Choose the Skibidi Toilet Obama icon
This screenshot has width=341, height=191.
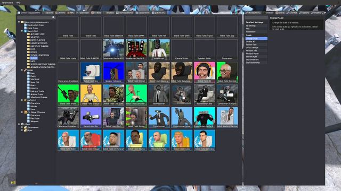coord(136,140)
